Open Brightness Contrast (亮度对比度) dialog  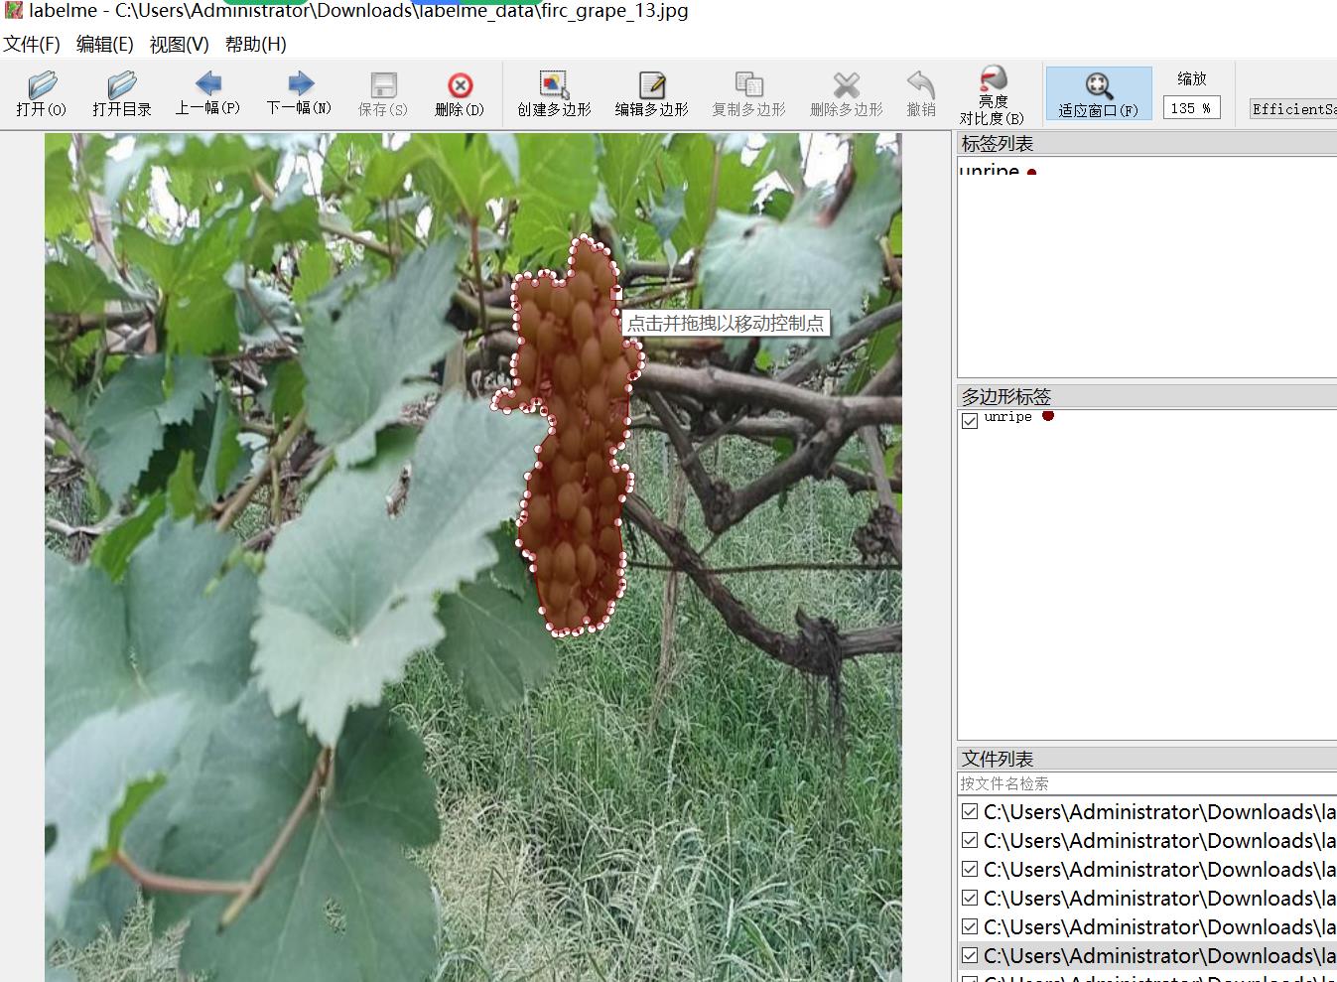point(992,95)
